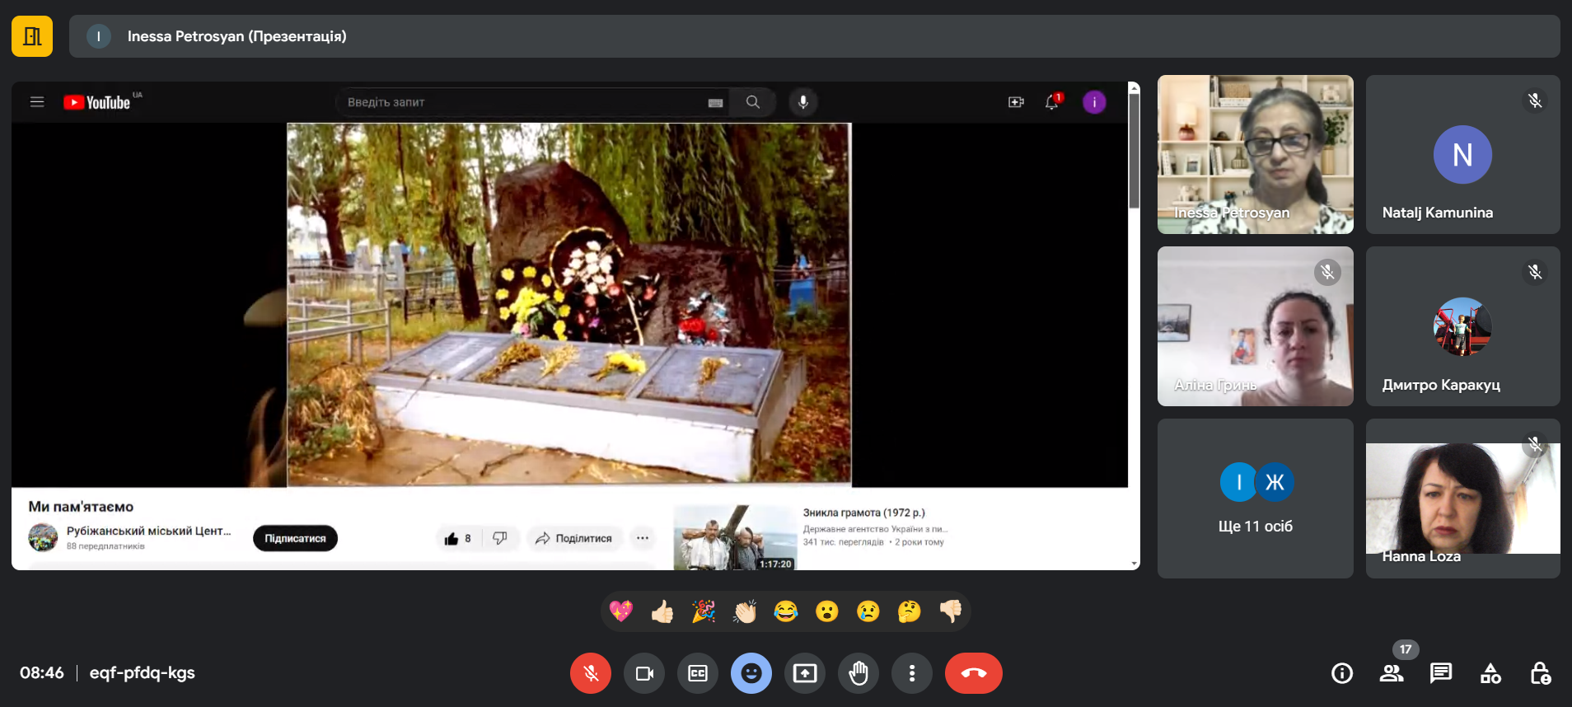Expand the 'Ще 11 осіб' participants tile
Screen dimensions: 1572x707
point(1255,499)
